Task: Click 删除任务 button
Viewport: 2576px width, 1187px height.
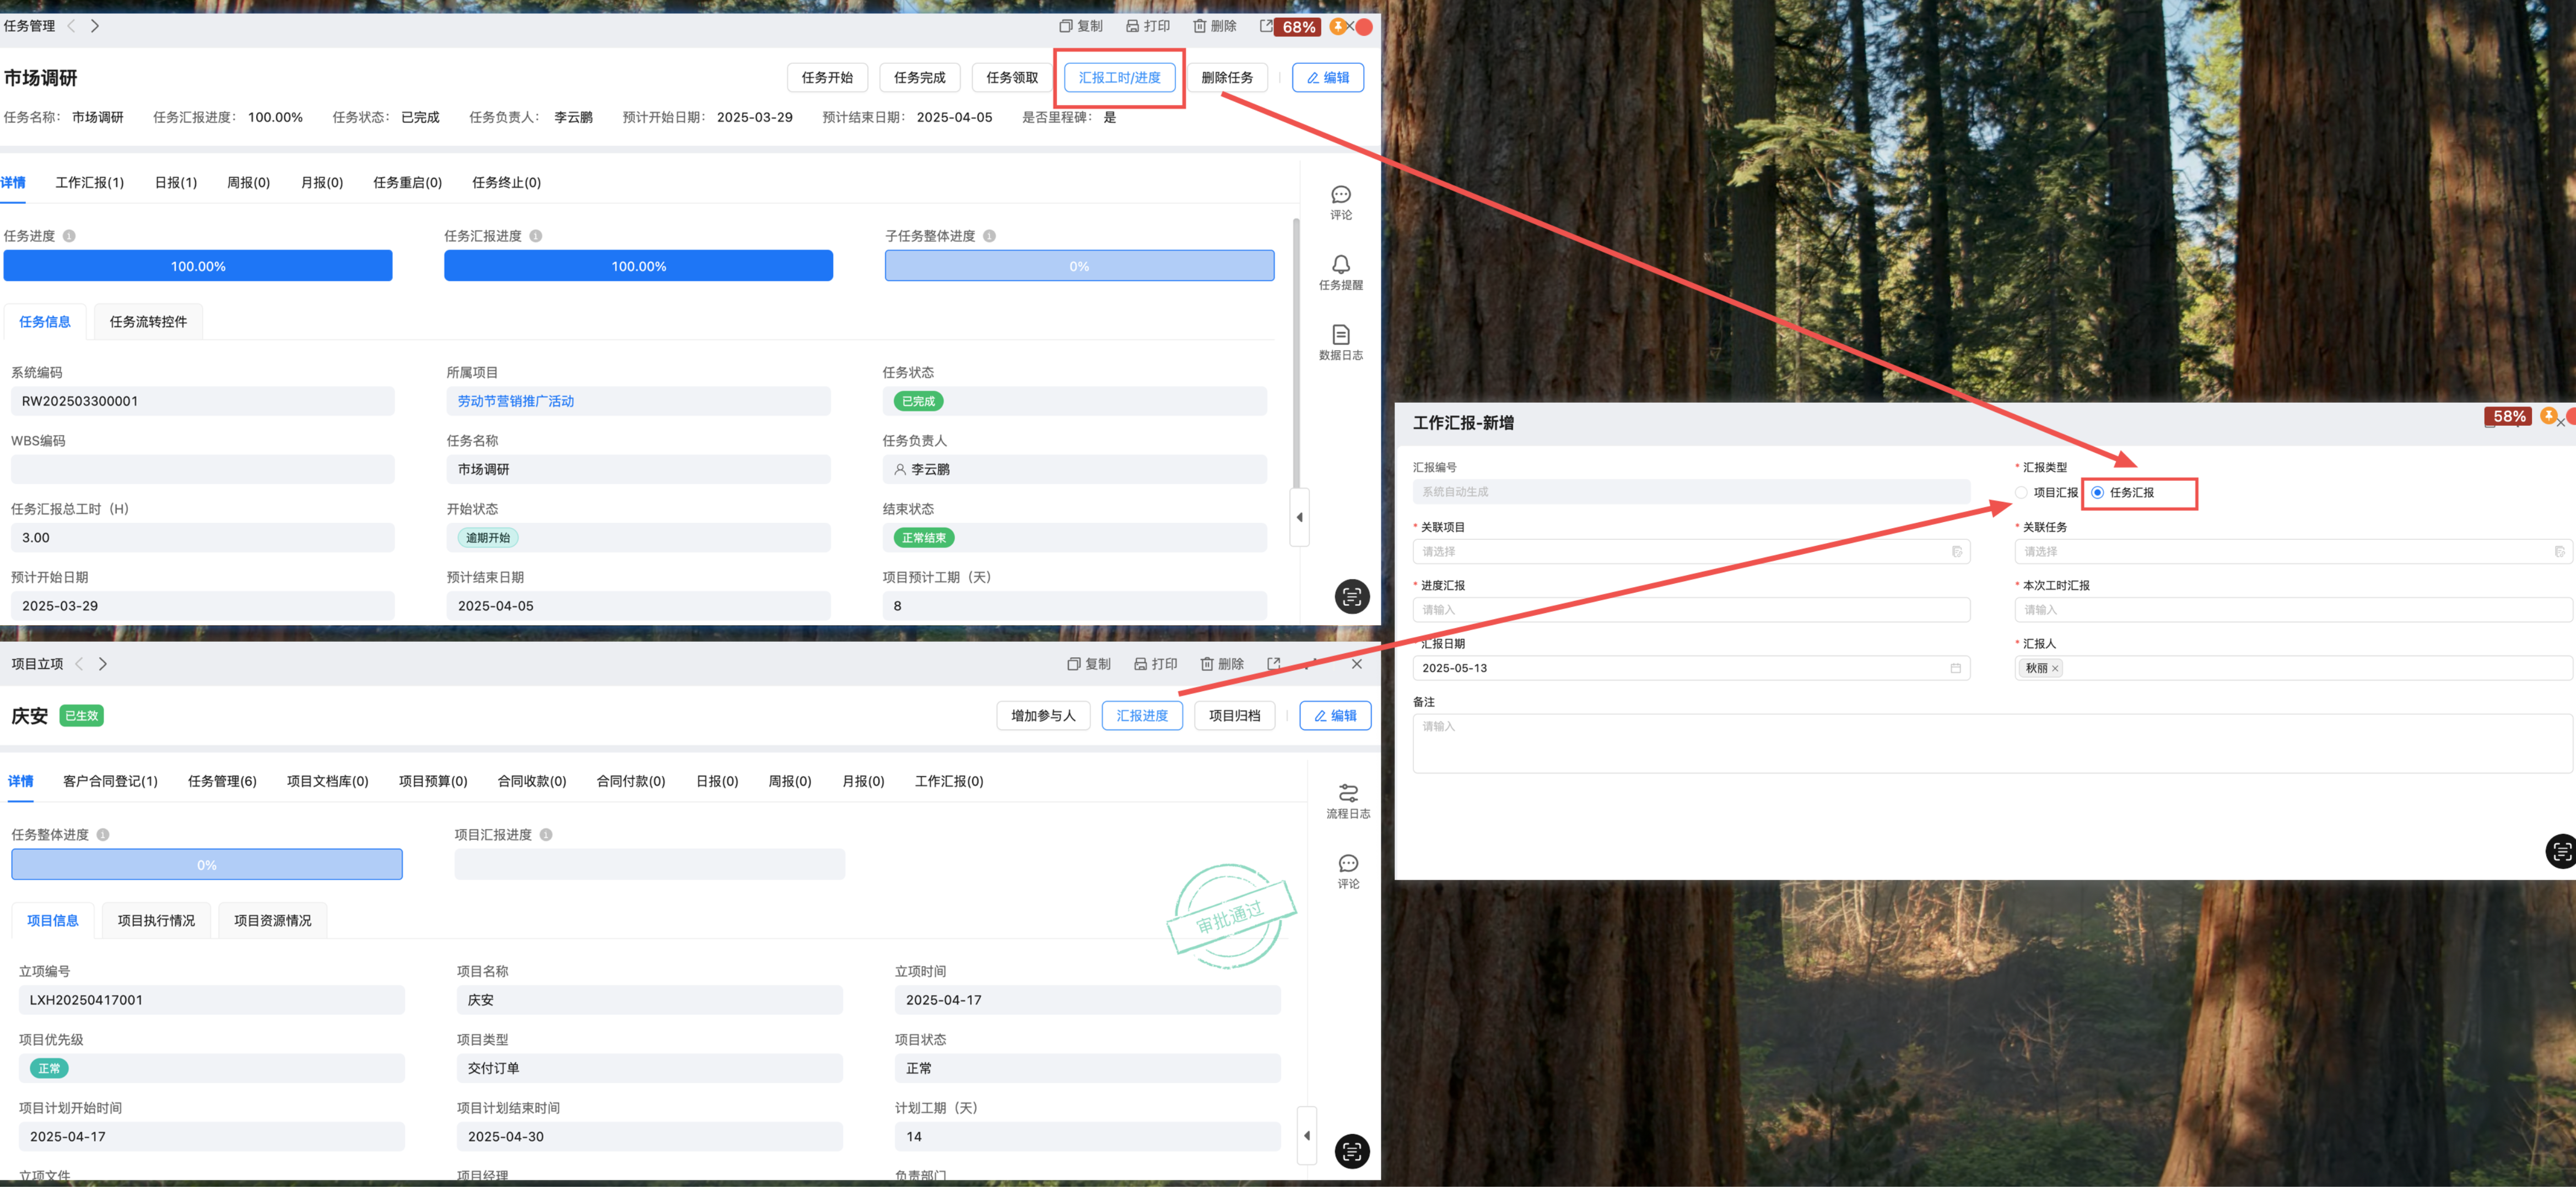Action: [1227, 78]
